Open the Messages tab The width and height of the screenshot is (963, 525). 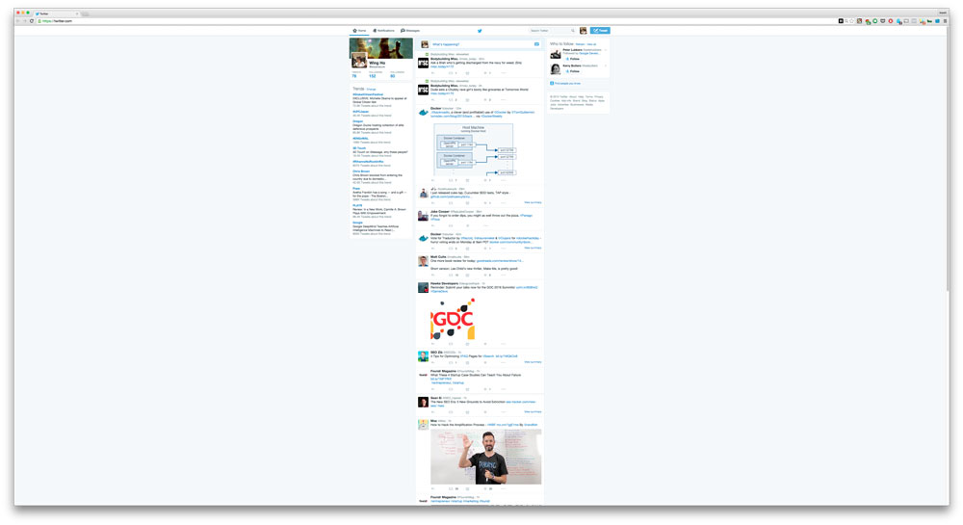pos(410,30)
